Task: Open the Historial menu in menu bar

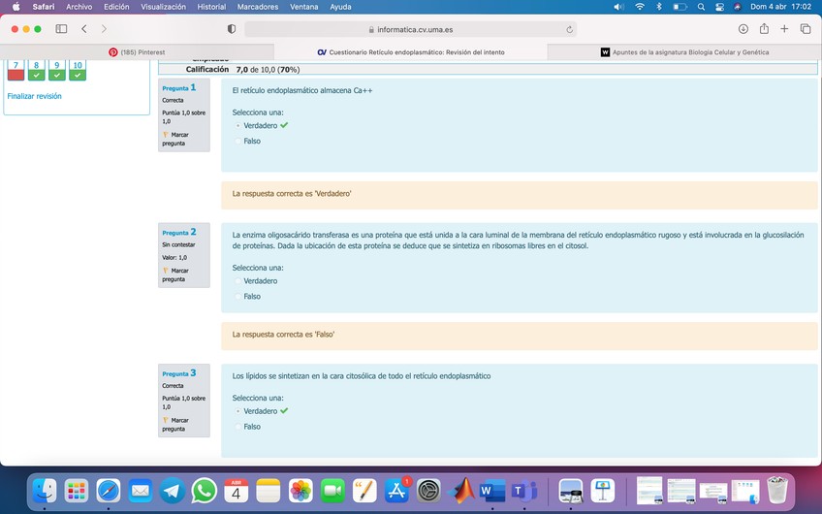Action: point(211,7)
